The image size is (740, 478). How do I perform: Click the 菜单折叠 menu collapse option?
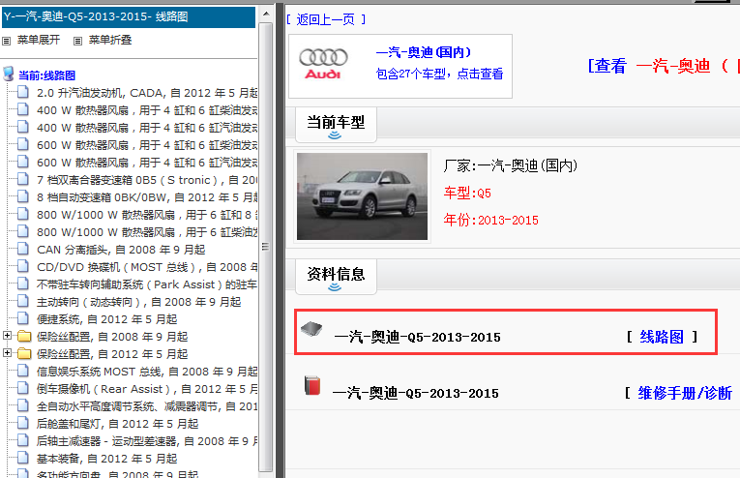(x=110, y=40)
